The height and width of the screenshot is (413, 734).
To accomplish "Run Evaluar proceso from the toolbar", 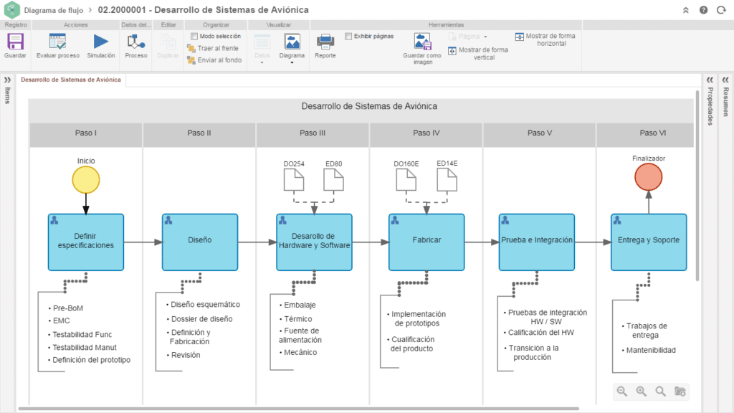I will (x=57, y=42).
